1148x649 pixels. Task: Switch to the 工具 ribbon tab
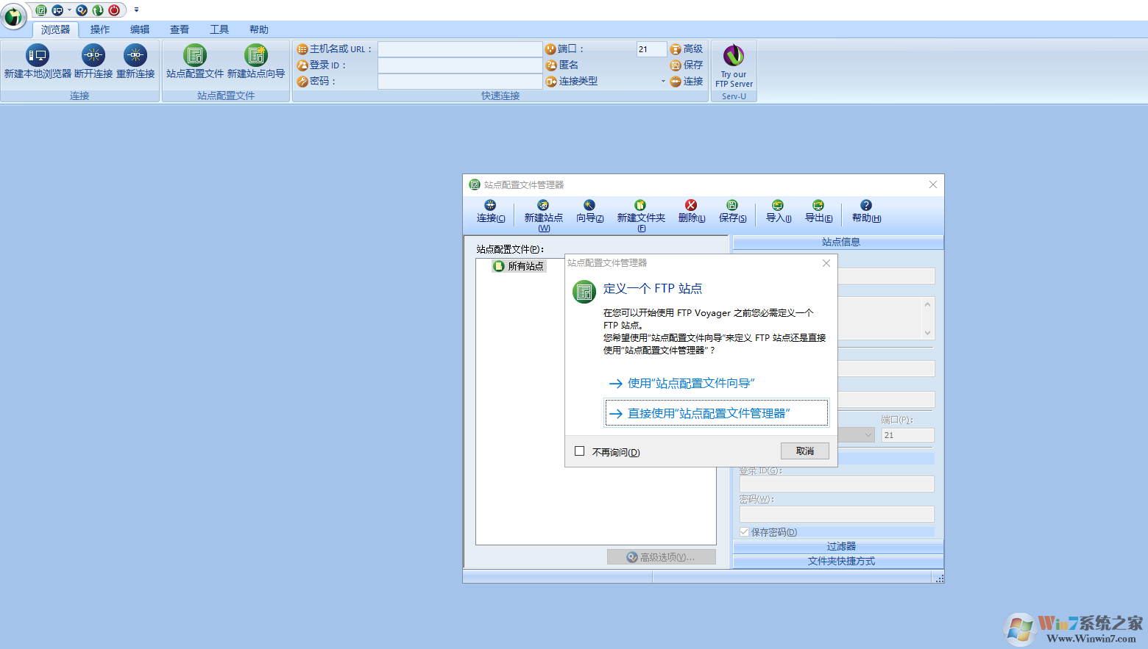pos(218,29)
